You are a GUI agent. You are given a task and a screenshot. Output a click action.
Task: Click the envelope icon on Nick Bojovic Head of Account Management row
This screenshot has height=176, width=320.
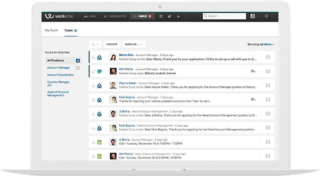[99, 128]
